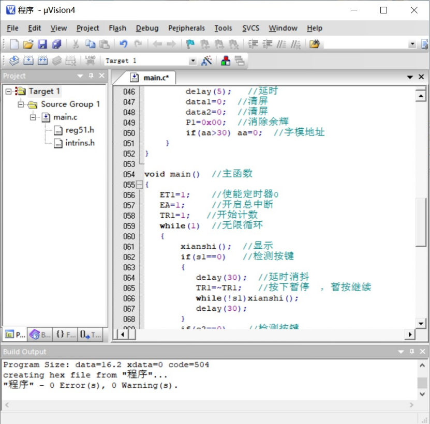Insert or remove a bookmark with the flag icon
Viewport: 430px width, 424px height.
190,44
